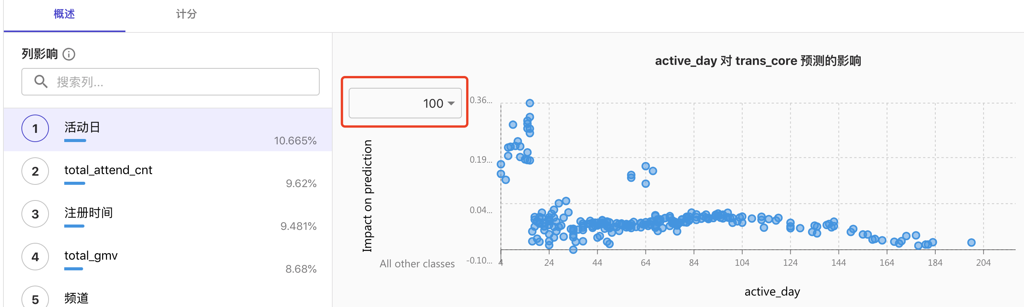The height and width of the screenshot is (307, 1024).
Task: Click the 活动日 impact progress bar
Action: [75, 141]
